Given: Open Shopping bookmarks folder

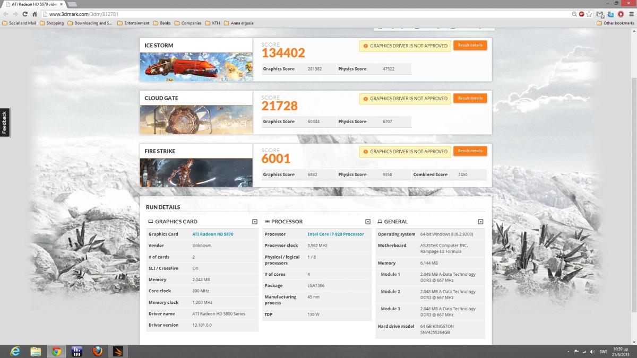Looking at the screenshot, I should [x=51, y=23].
